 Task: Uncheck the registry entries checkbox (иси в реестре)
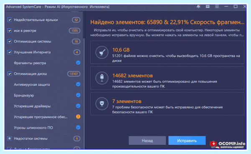pyautogui.click(x=10, y=30)
